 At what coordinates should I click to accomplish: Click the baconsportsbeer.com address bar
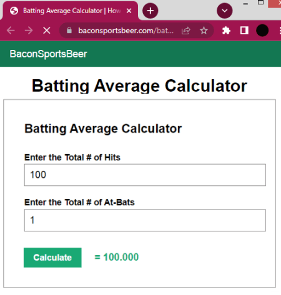coord(126,31)
